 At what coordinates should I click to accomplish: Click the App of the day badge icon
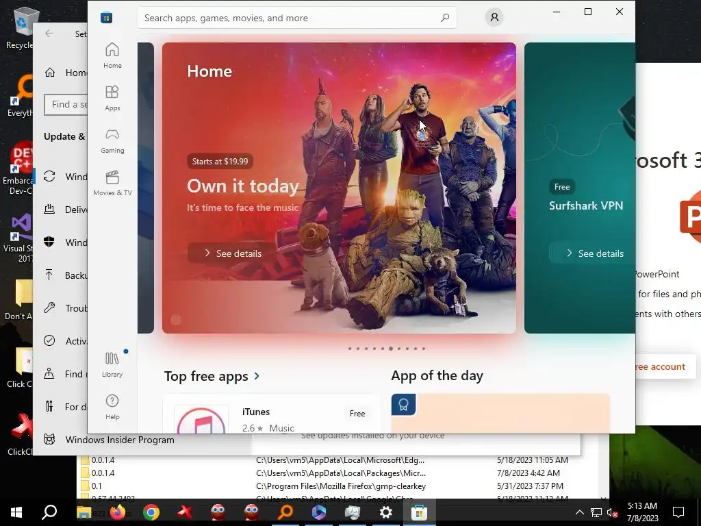point(404,405)
